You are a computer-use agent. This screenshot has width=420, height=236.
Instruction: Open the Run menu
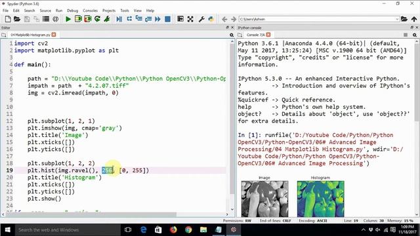click(59, 10)
